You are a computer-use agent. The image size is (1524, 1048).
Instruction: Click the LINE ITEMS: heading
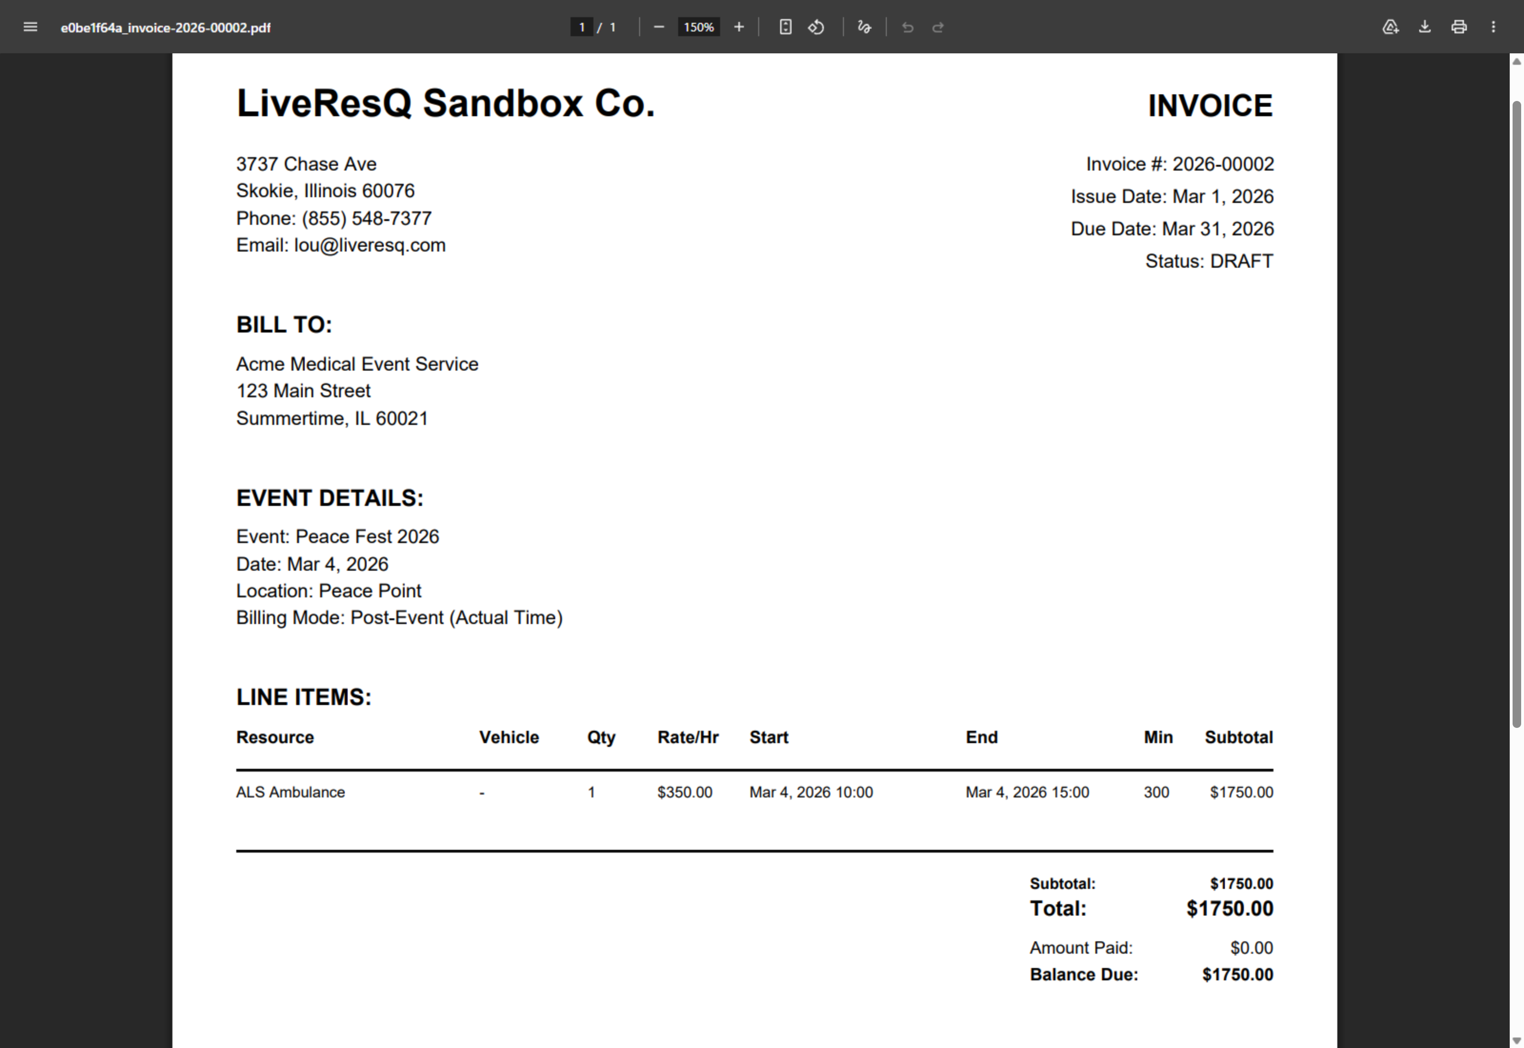click(x=304, y=697)
